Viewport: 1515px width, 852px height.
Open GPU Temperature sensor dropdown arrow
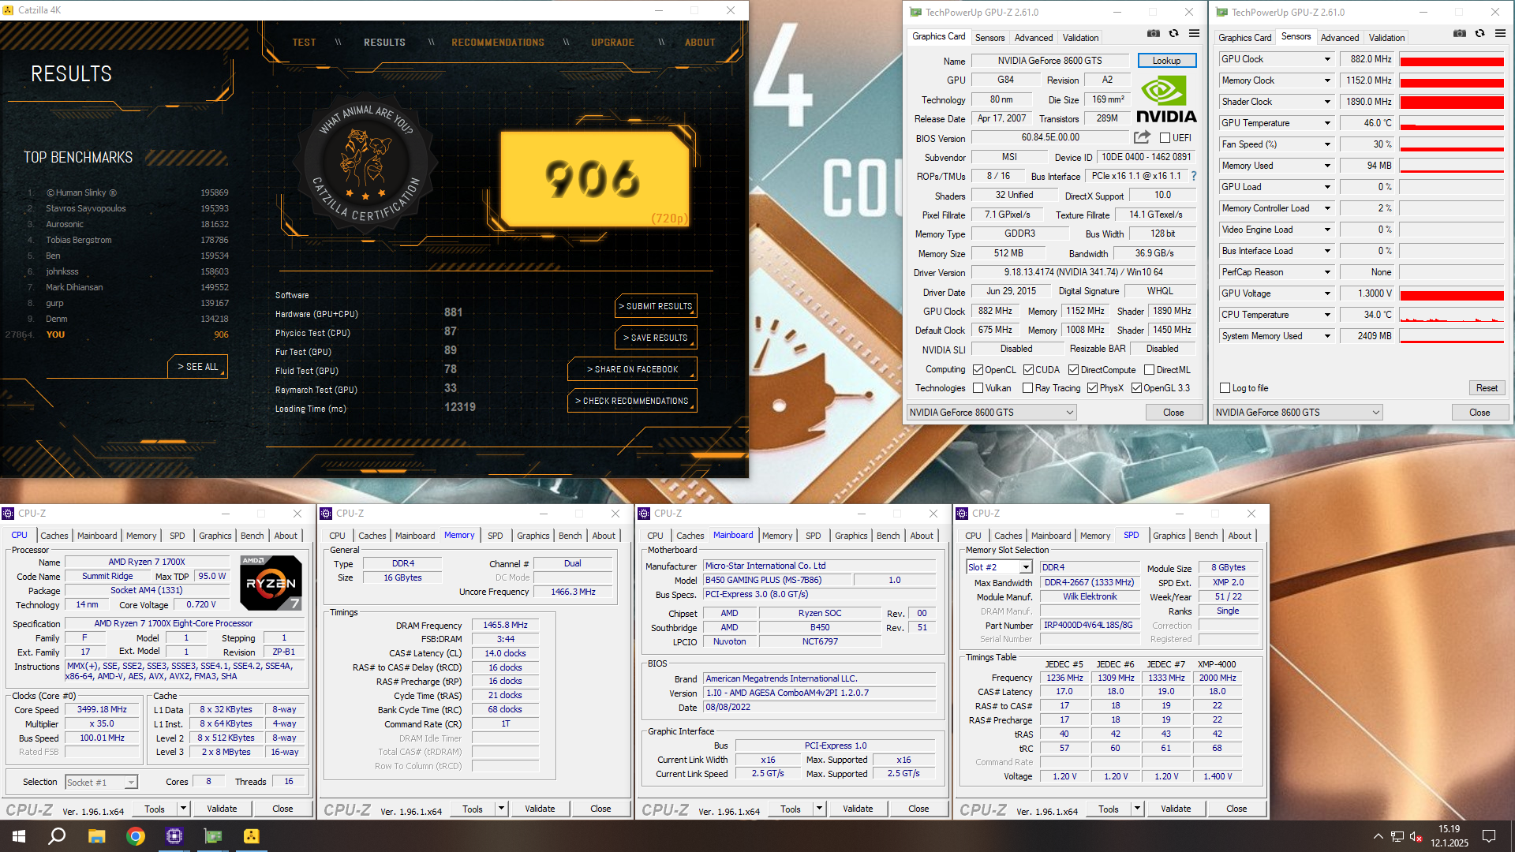[1327, 123]
